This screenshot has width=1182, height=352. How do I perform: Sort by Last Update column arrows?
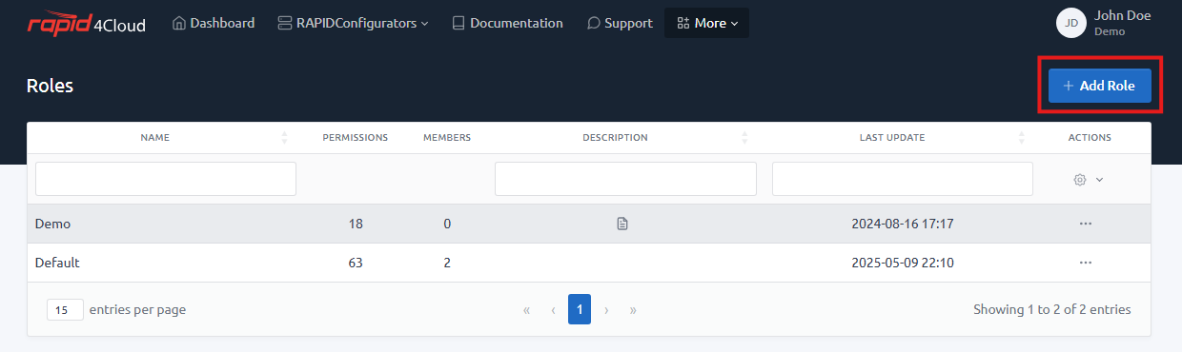[1022, 138]
